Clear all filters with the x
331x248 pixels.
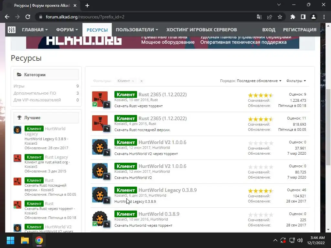click(x=142, y=81)
